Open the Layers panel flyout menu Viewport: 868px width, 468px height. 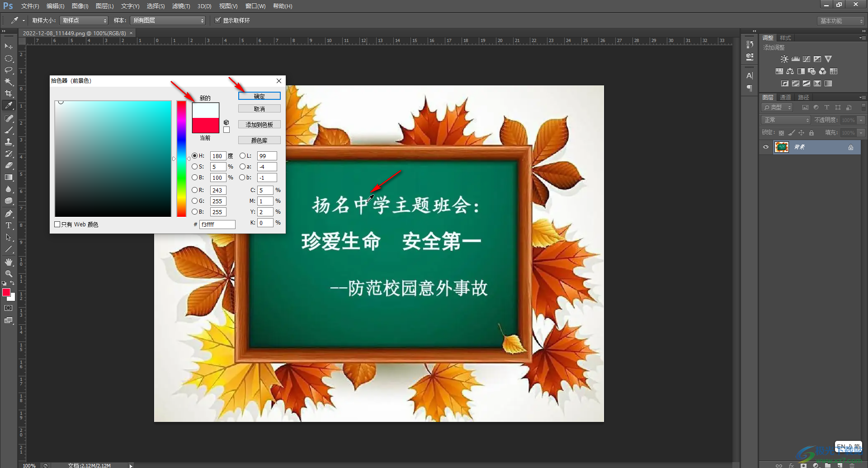[863, 98]
